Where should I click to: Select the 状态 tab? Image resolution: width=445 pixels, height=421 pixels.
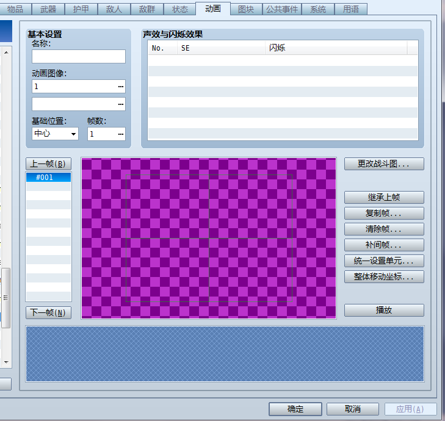[180, 9]
